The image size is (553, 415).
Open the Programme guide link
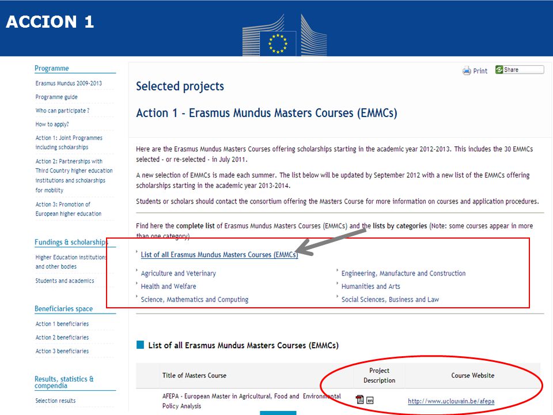[x=56, y=97]
